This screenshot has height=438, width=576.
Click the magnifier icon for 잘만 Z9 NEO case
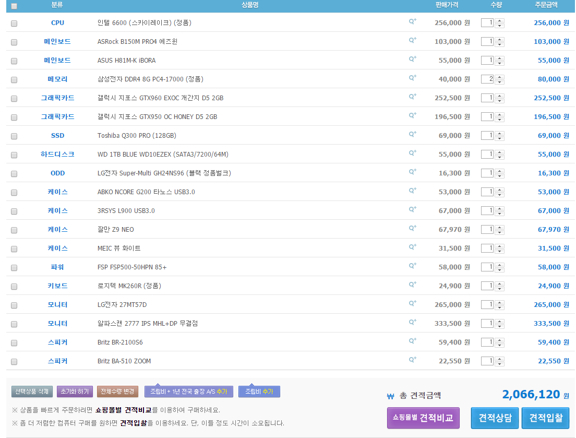pos(412,229)
